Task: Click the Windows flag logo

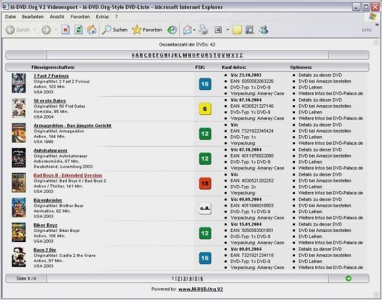Action: 373,17
